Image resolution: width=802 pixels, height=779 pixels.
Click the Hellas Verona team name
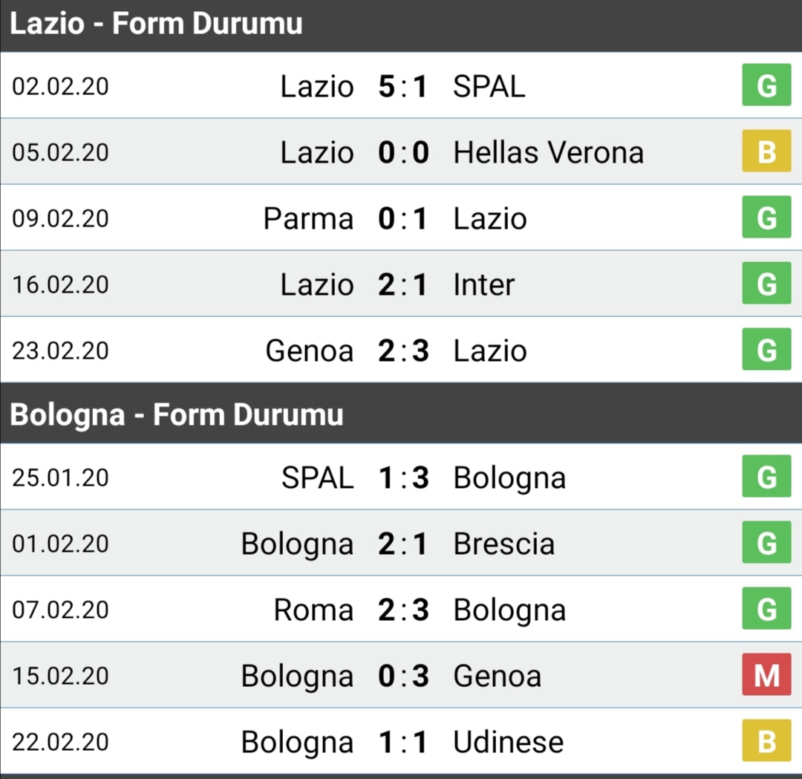pyautogui.click(x=548, y=152)
